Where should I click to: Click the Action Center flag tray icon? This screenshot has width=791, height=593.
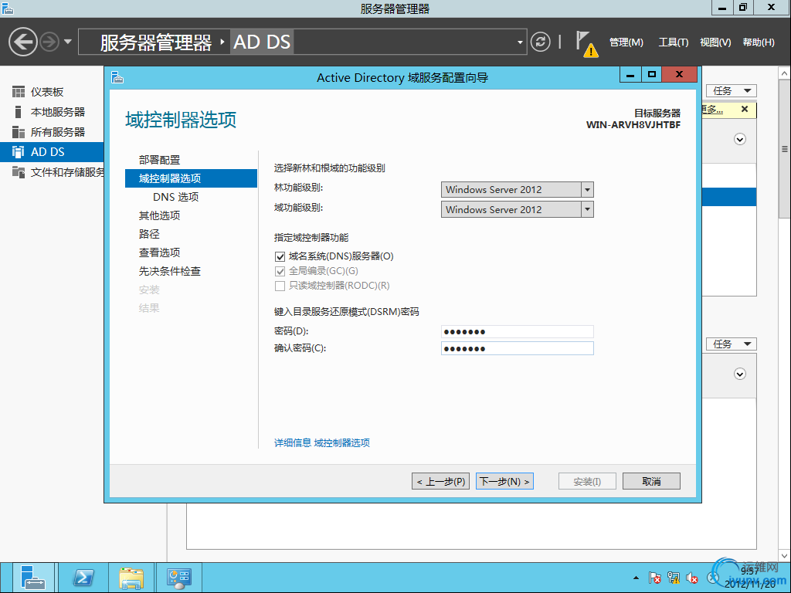tap(655, 578)
